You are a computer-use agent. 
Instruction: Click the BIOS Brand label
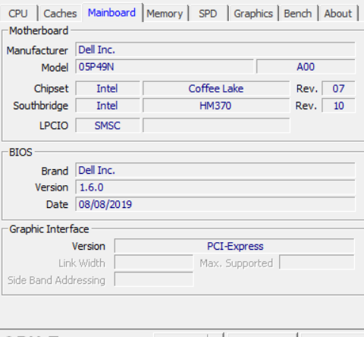[55, 171]
